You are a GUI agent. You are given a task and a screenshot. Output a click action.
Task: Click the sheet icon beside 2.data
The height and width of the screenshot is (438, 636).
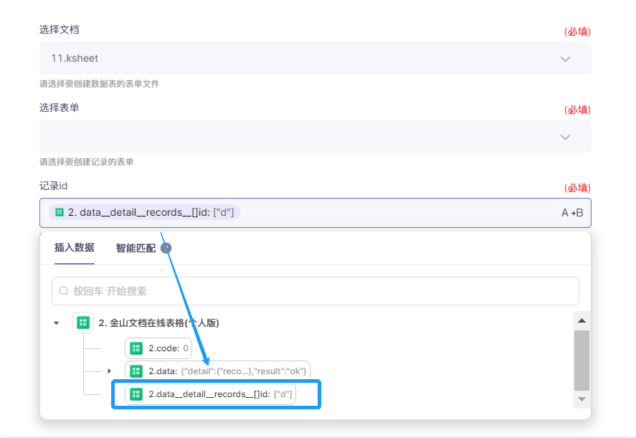136,371
